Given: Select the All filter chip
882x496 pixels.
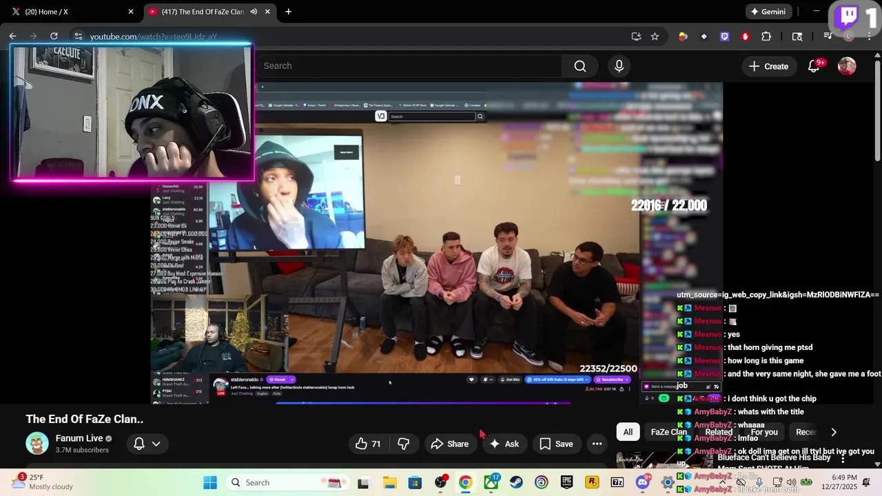Looking at the screenshot, I should tap(628, 432).
